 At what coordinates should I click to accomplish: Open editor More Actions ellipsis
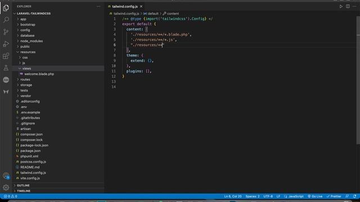(x=354, y=6)
